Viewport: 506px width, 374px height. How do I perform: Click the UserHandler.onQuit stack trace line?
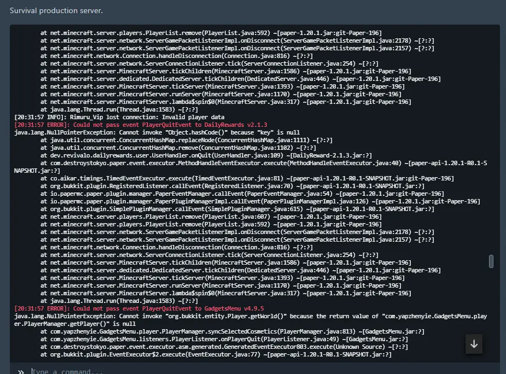tap(206, 155)
